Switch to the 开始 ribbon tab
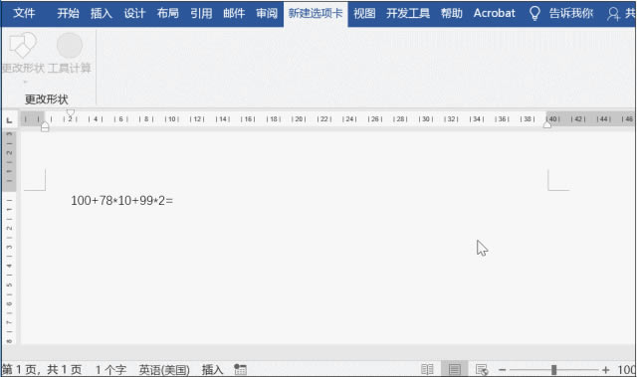The image size is (637, 377). [68, 13]
